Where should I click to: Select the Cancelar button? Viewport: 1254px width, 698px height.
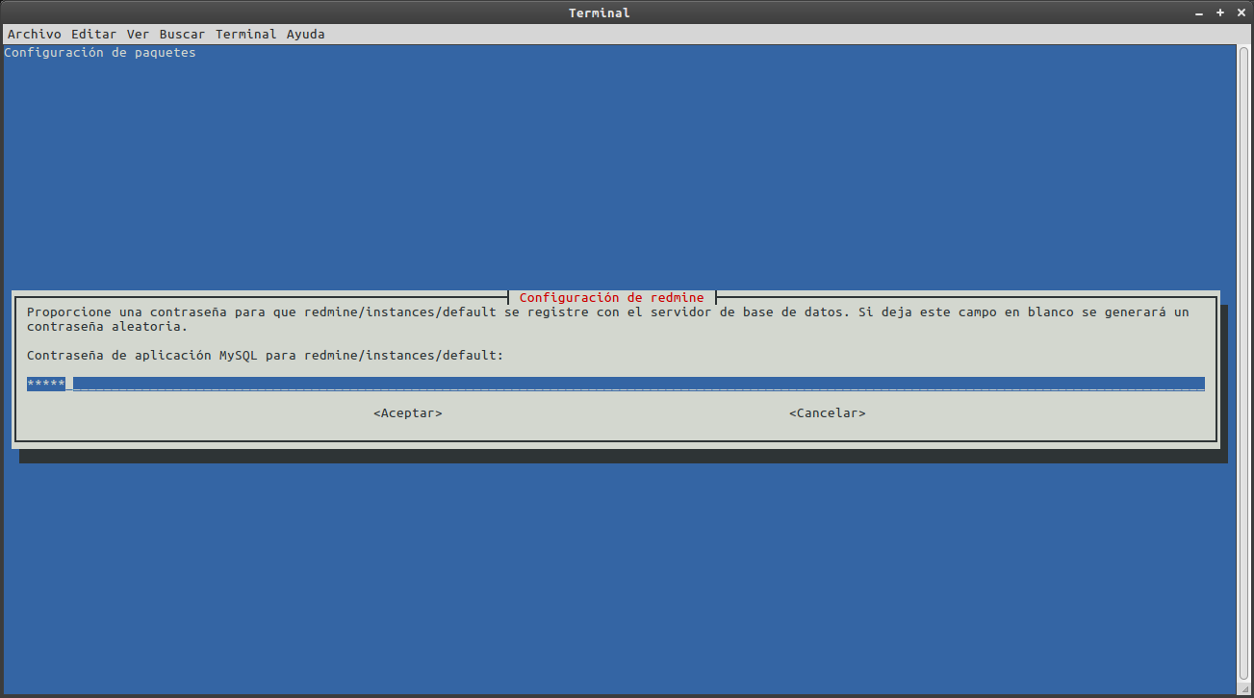point(828,412)
